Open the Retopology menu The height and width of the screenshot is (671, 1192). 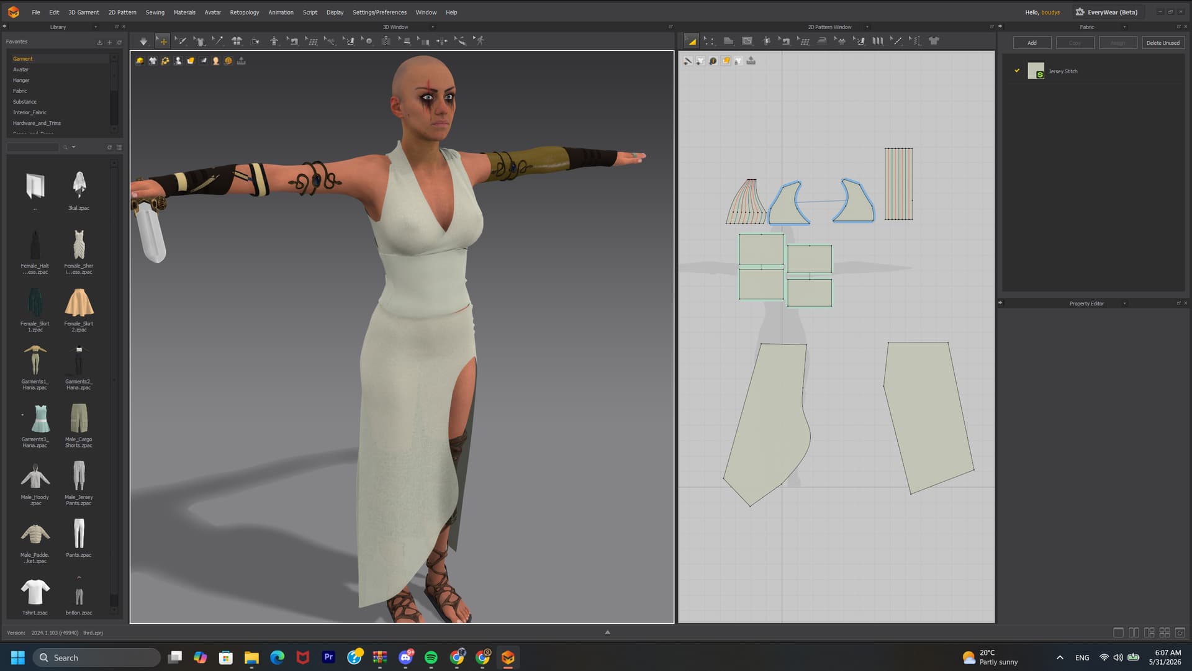(245, 12)
